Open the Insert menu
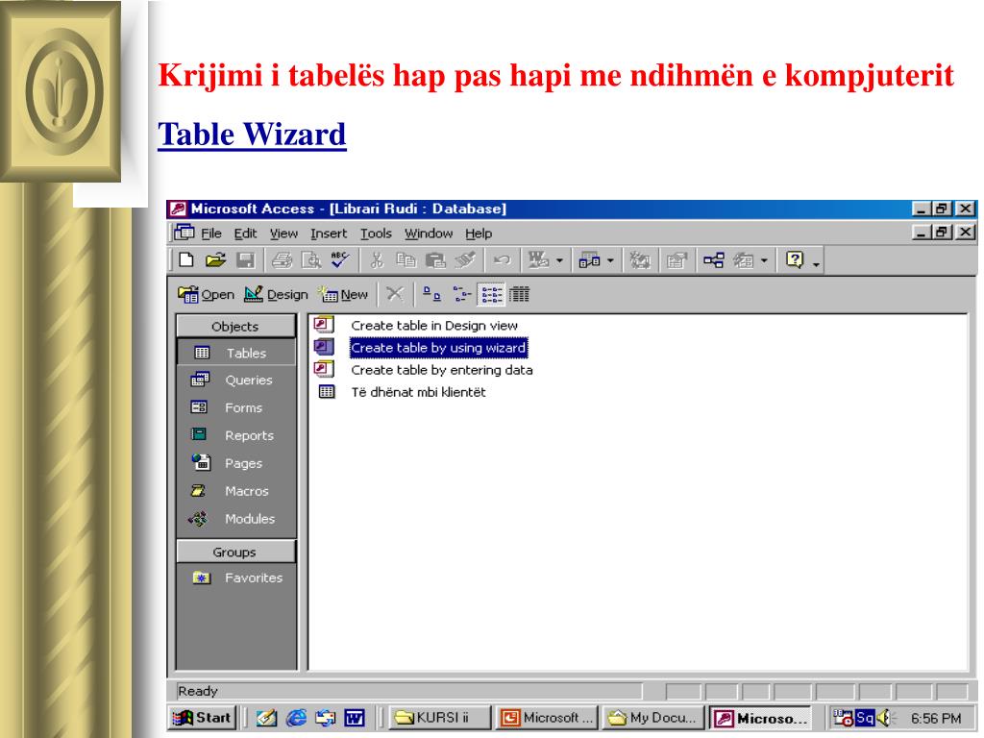This screenshot has width=984, height=738. pyautogui.click(x=329, y=234)
